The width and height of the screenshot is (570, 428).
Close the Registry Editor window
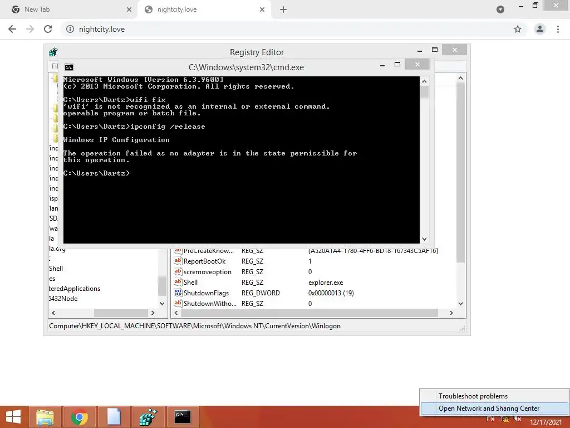click(x=454, y=50)
